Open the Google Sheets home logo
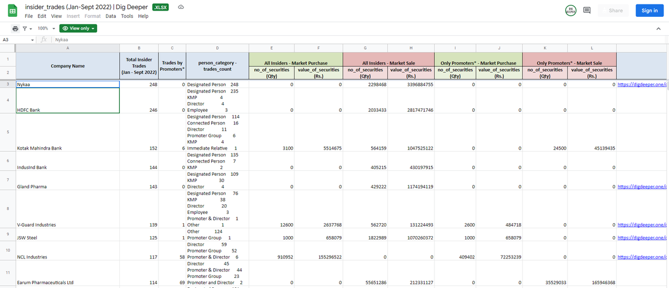Viewport: 669px width, 288px height. tap(12, 11)
